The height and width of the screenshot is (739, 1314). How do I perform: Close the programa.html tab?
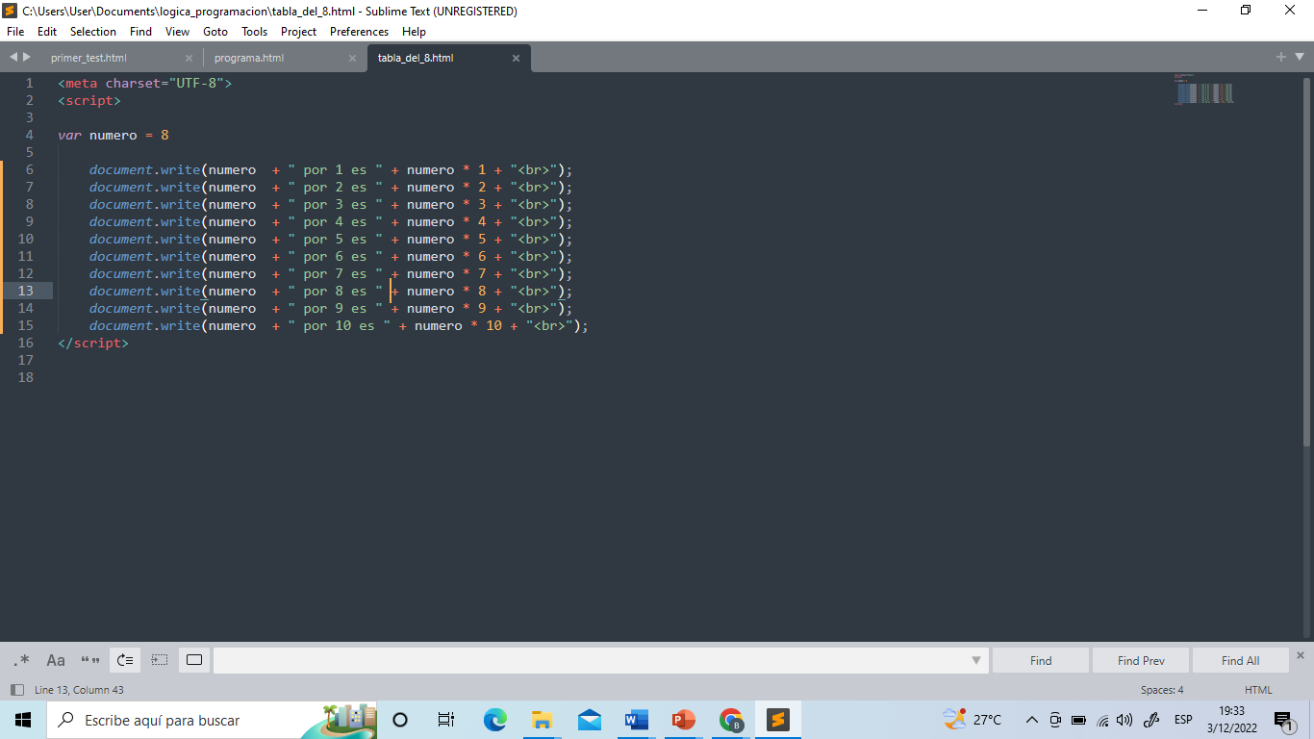(352, 58)
